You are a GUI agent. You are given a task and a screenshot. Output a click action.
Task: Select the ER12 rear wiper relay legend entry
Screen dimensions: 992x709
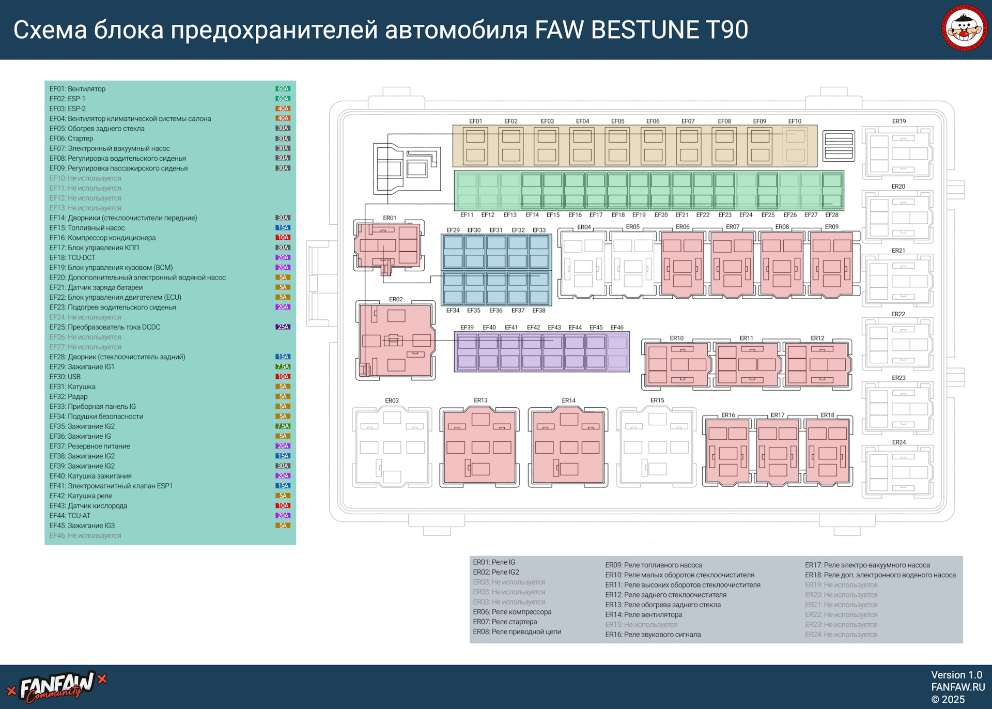(x=665, y=595)
